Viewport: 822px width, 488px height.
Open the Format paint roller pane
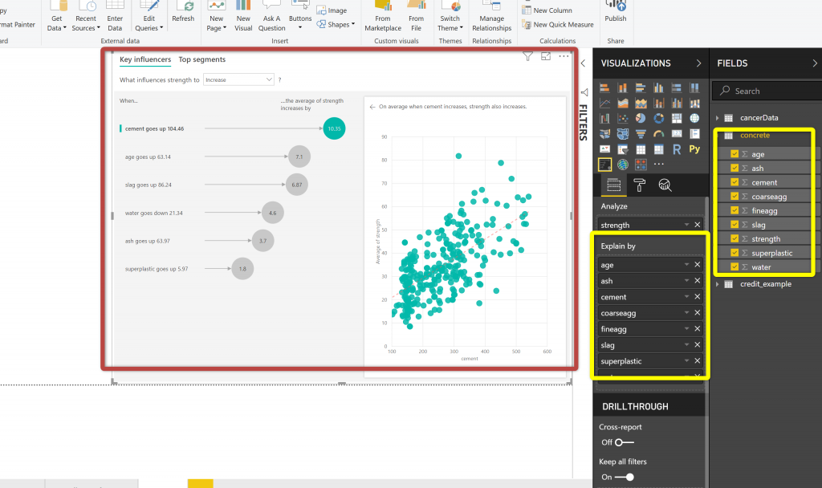(x=639, y=185)
